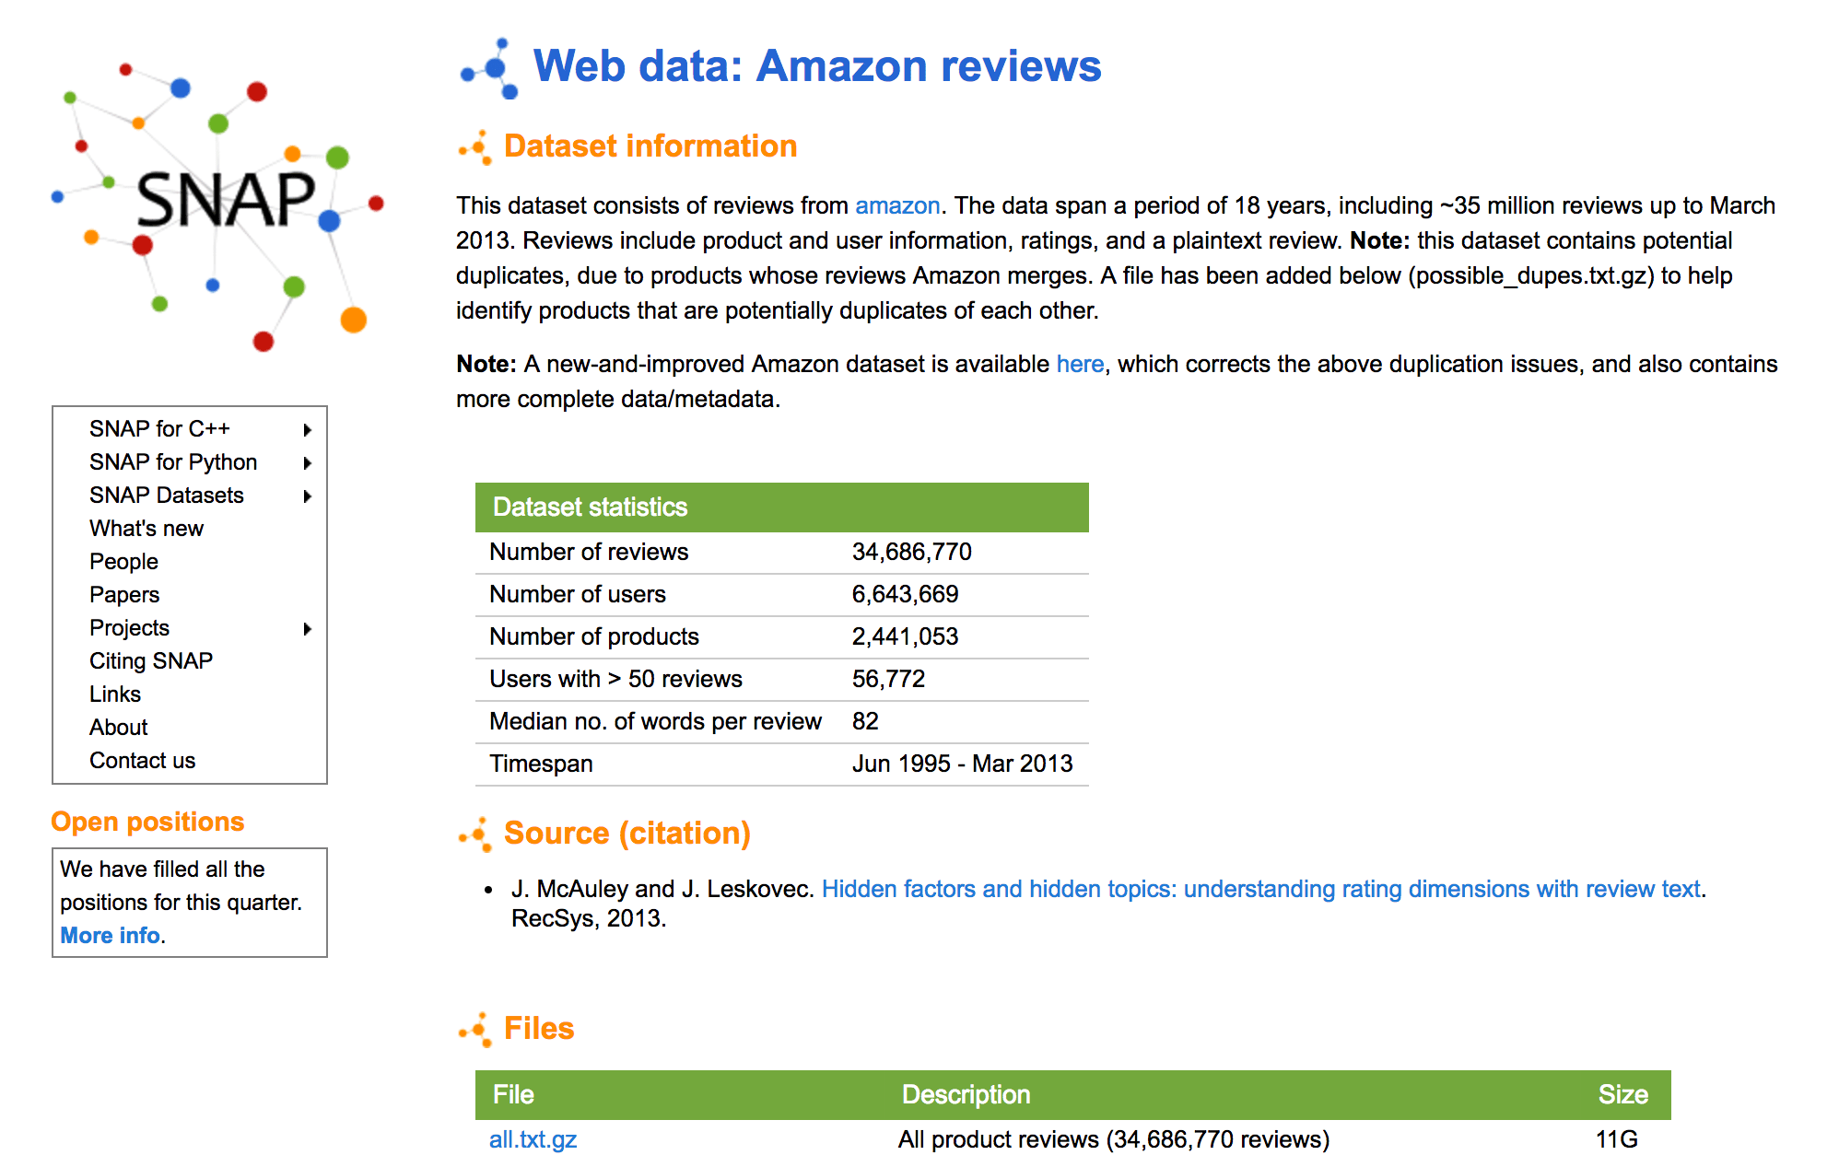Open the Hidden factors and hidden topics paper
The image size is (1839, 1155).
coord(1260,889)
